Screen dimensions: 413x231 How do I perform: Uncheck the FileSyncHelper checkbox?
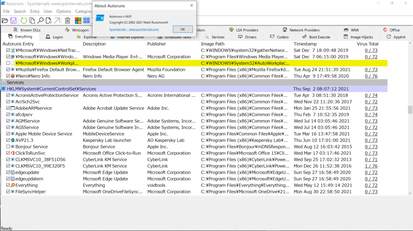[x=8, y=191]
